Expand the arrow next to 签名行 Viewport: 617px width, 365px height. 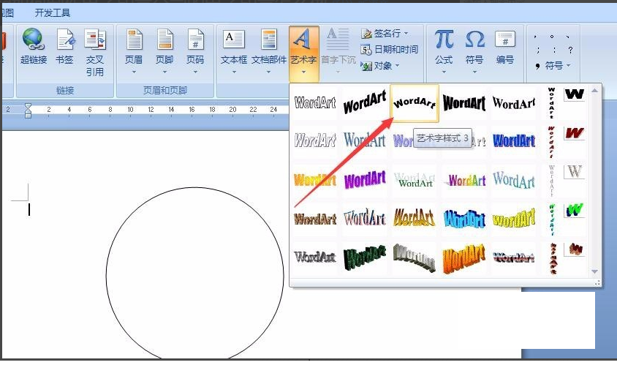pyautogui.click(x=406, y=34)
